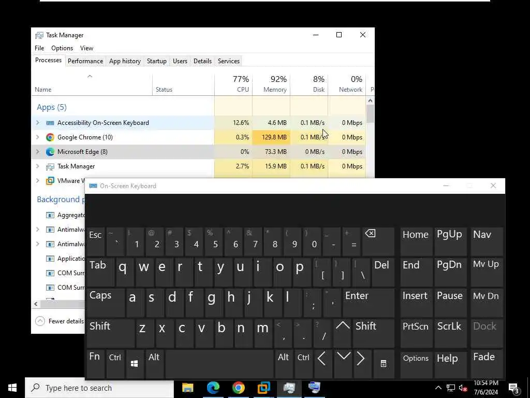The image size is (530, 398).
Task: Toggle the left Alt key on On-Screen Keyboard
Action: 154,363
